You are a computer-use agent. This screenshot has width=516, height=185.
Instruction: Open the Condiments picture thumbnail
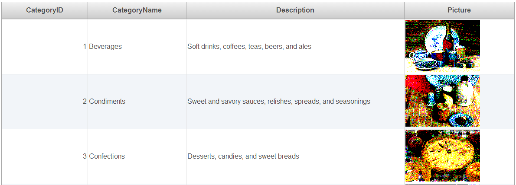(x=443, y=101)
